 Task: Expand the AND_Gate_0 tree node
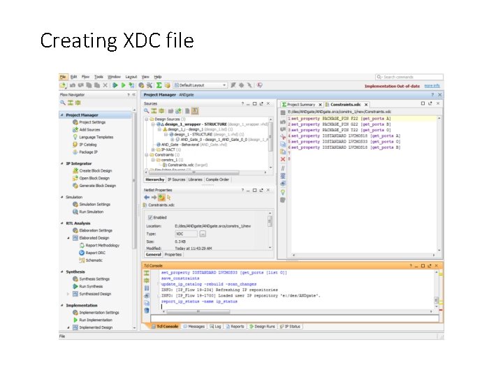click(173, 140)
